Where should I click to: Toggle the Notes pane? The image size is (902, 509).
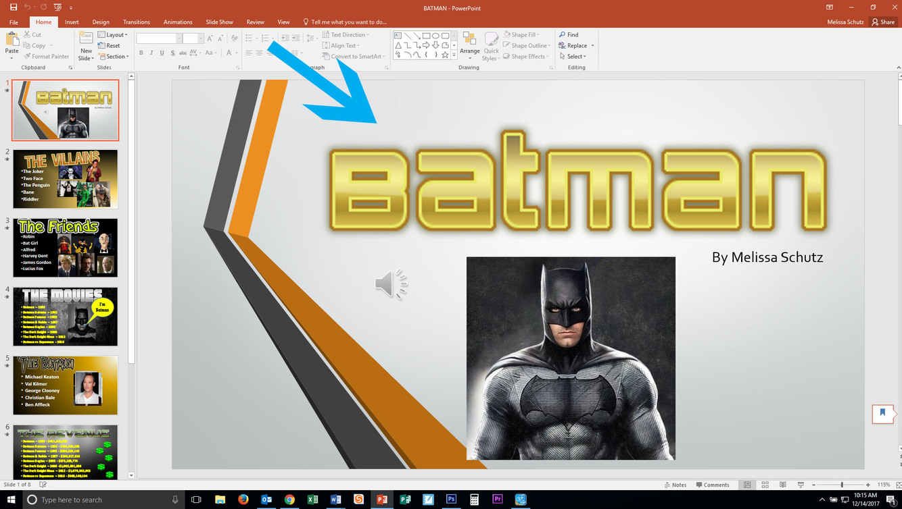tap(675, 485)
